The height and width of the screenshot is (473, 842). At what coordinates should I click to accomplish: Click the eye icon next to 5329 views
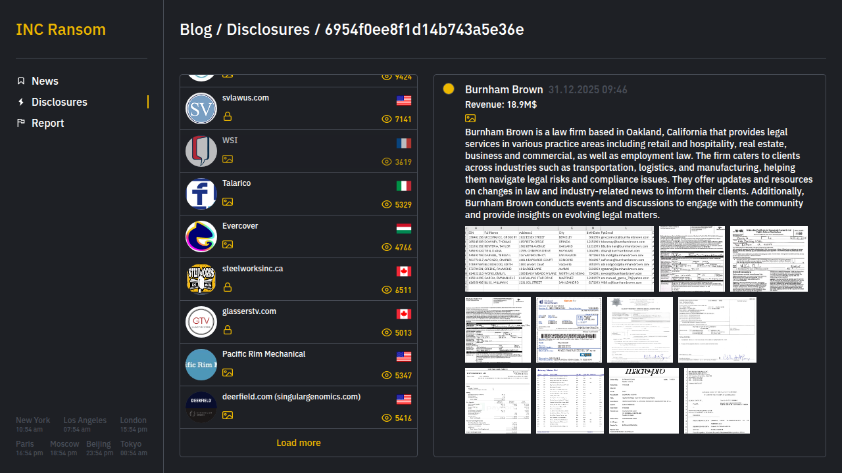387,205
